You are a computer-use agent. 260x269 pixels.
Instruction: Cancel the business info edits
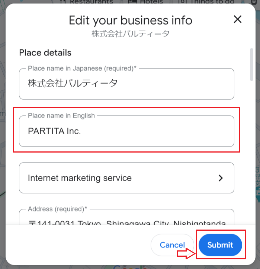click(x=172, y=245)
